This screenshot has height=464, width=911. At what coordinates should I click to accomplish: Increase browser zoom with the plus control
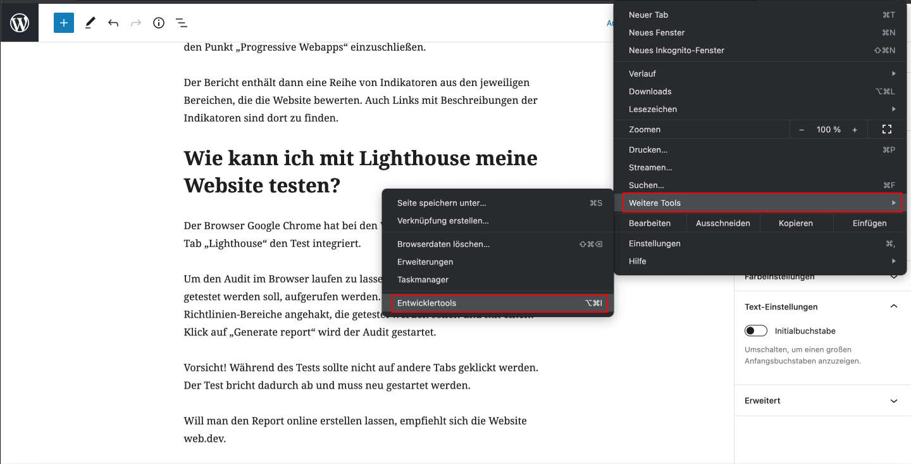pyautogui.click(x=855, y=129)
